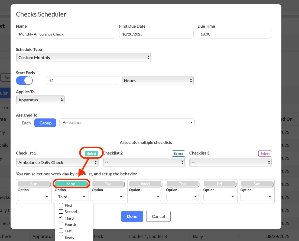The image size is (299, 241).
Task: Click the blue Select badge for Checklist 2
Action: click(x=178, y=154)
